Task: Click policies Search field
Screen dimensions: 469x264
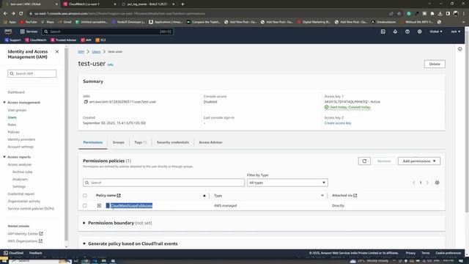Action: (x=163, y=183)
